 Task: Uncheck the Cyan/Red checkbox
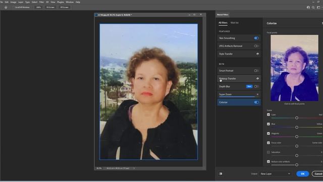click(268, 115)
